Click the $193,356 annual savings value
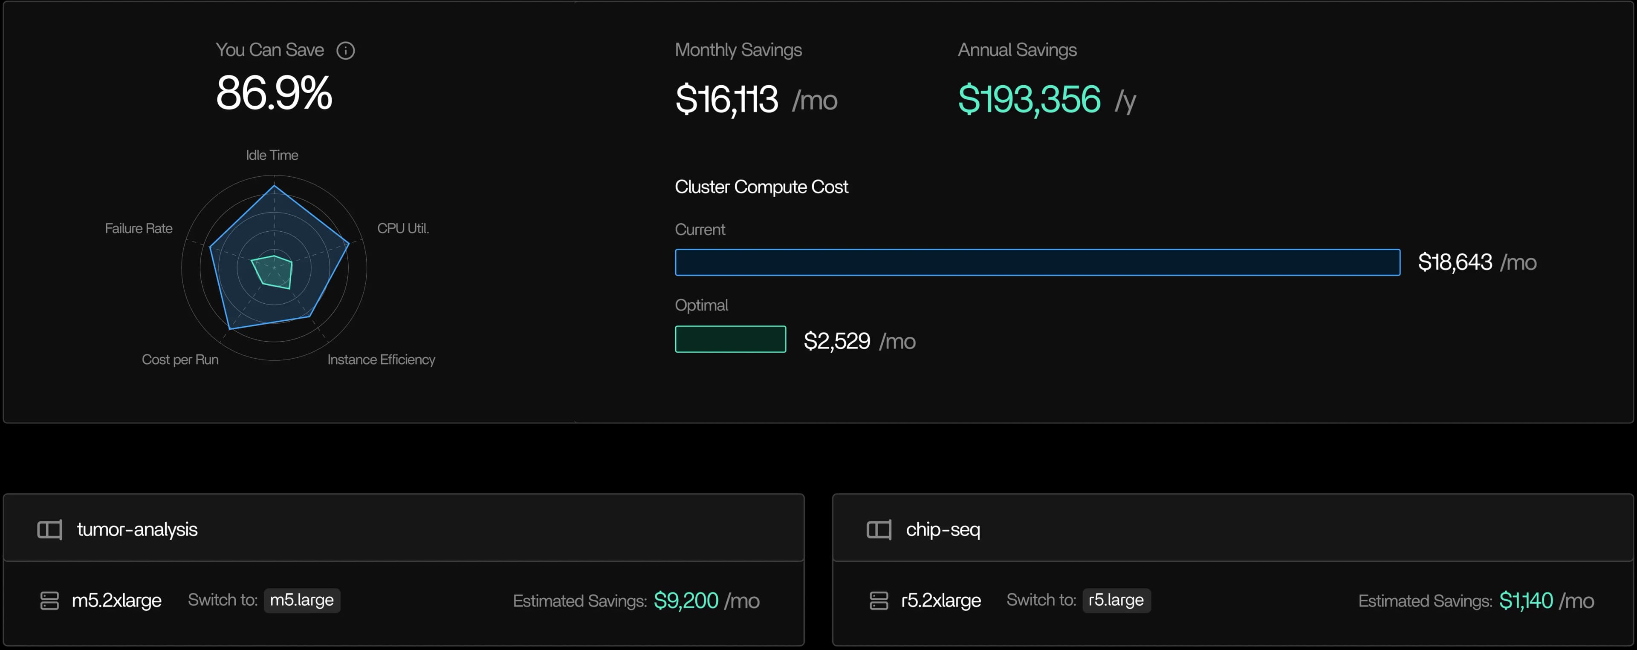 pos(1029,100)
